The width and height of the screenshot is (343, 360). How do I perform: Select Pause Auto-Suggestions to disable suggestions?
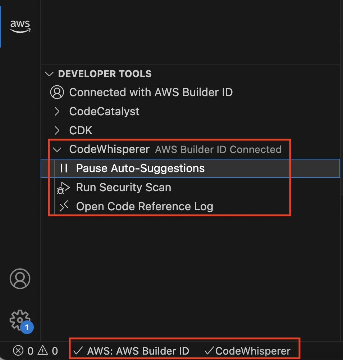click(x=140, y=168)
